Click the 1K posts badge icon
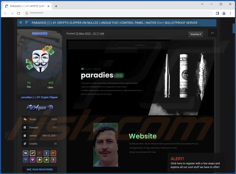This screenshot has height=174, width=236. coord(26,153)
